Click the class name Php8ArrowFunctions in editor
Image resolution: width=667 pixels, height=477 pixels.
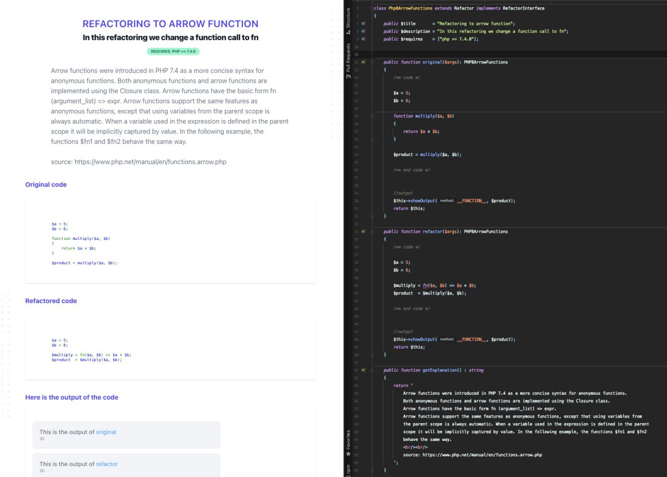(410, 8)
